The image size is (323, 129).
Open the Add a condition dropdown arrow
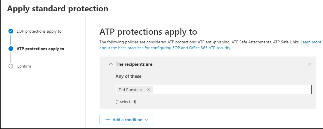click(147, 120)
